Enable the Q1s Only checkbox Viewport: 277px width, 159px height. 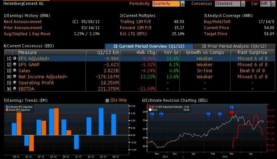pyautogui.click(x=107, y=101)
